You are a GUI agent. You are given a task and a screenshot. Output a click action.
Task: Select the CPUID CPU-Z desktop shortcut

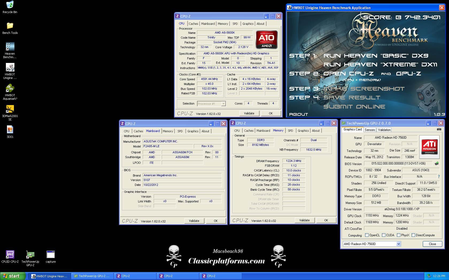[10, 257]
